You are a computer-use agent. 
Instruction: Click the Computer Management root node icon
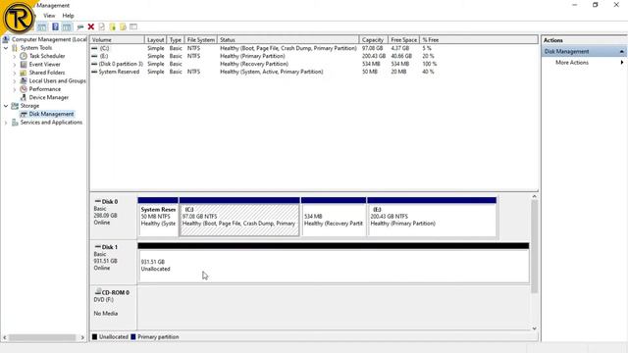(x=6, y=39)
